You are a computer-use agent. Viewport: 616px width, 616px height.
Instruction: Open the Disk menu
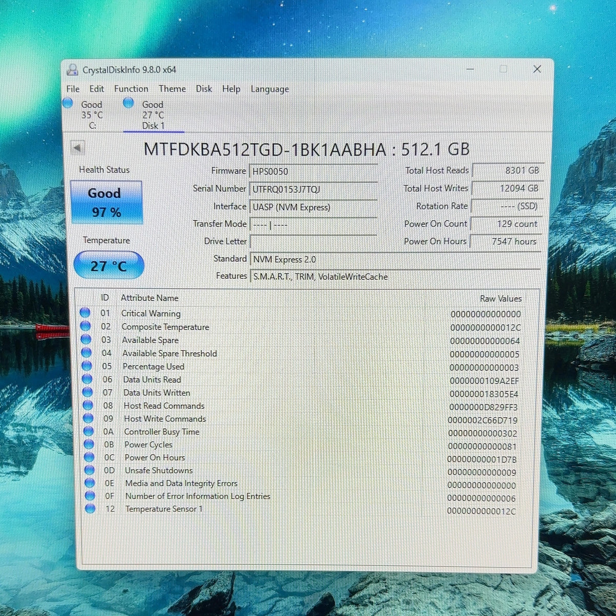point(204,89)
